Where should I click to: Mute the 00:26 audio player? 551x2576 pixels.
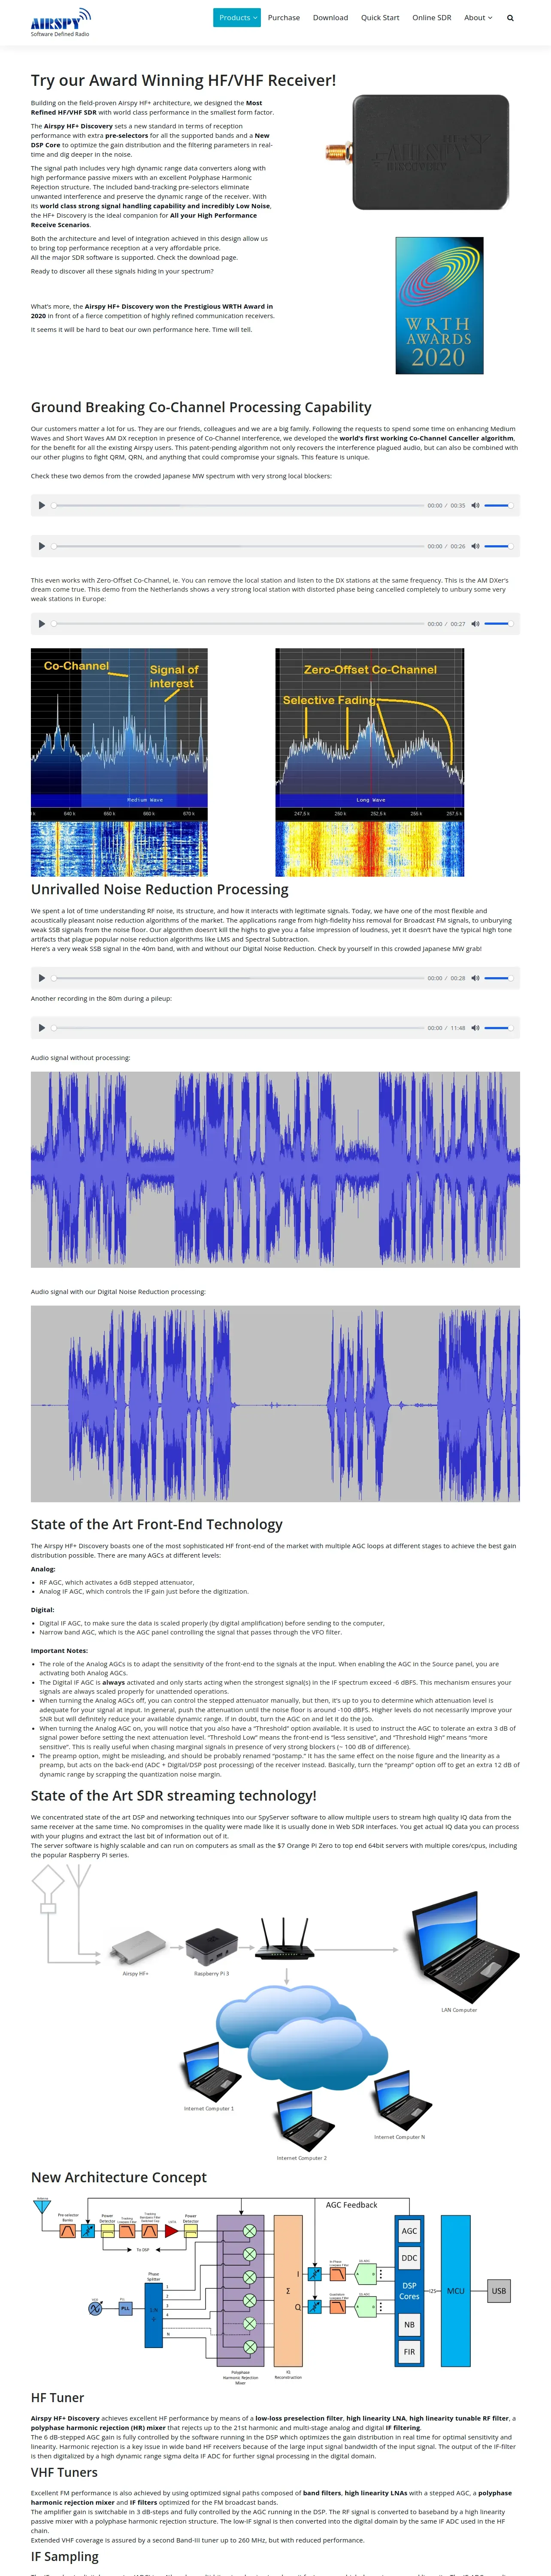(x=475, y=546)
